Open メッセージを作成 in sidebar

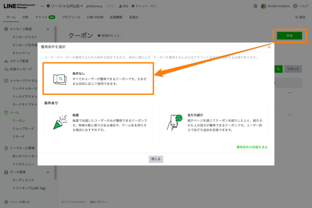[25, 45]
